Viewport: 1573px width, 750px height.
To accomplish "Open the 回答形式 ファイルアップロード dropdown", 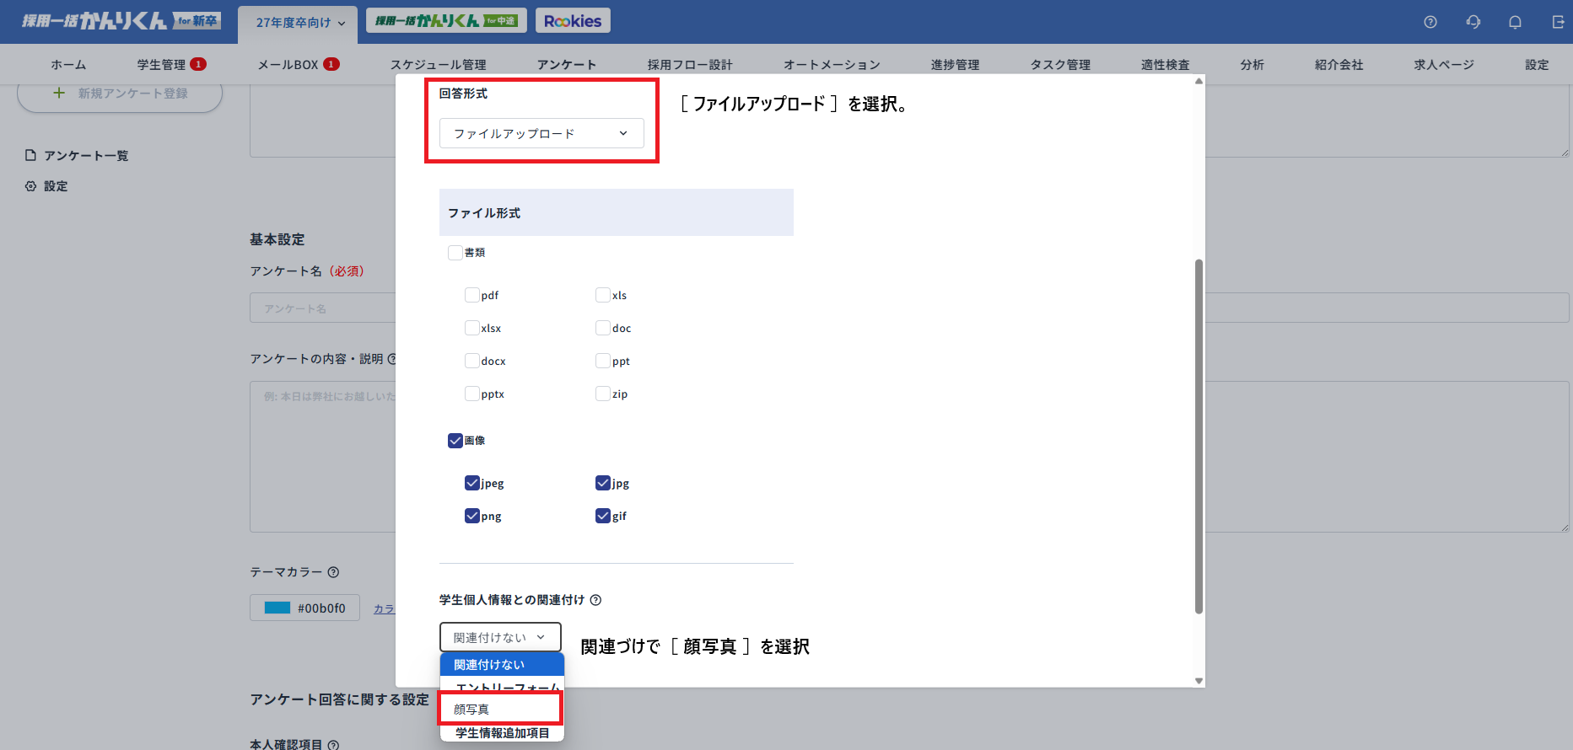I will point(541,133).
